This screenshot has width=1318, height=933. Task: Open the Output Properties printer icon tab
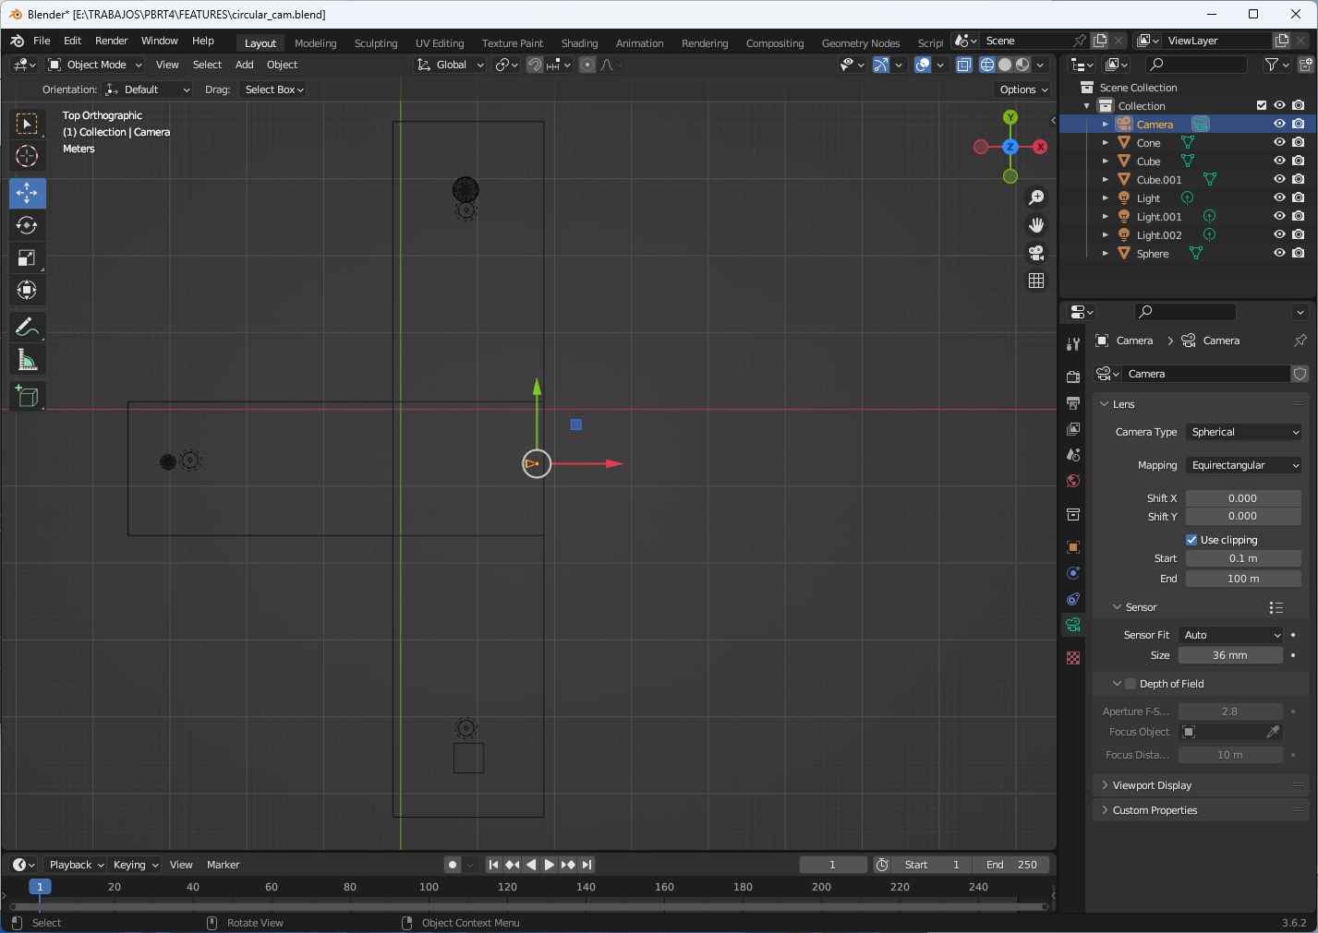(1072, 404)
